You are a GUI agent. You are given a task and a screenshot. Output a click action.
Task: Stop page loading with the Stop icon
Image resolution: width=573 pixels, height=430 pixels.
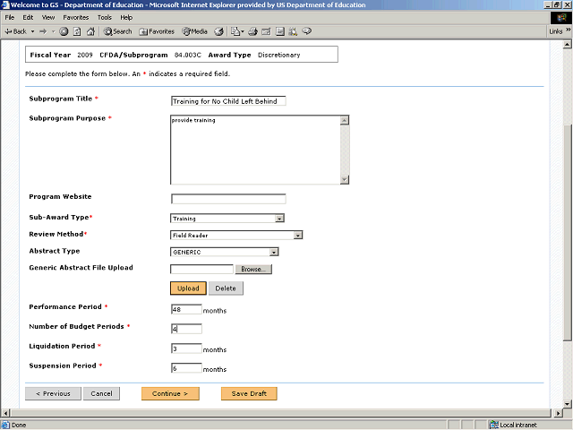[x=64, y=31]
